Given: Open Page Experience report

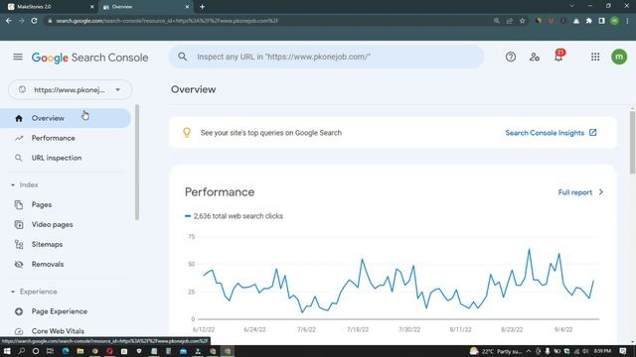Looking at the screenshot, I should click(x=66, y=311).
